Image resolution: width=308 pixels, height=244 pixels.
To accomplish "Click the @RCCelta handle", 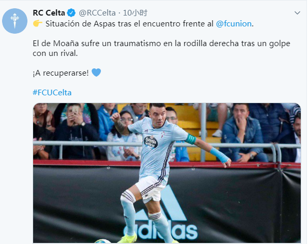I will (x=97, y=13).
